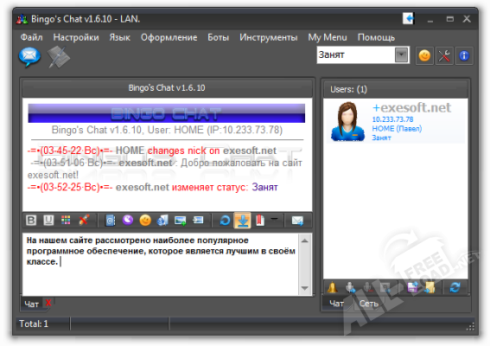Click the black dash icon in message toolbar
Screen dimensions: 490x346
click(x=274, y=219)
